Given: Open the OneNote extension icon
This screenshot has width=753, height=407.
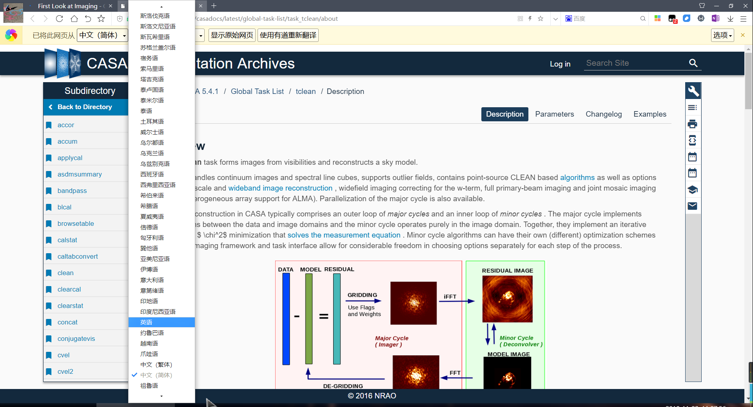Looking at the screenshot, I should click(x=715, y=18).
